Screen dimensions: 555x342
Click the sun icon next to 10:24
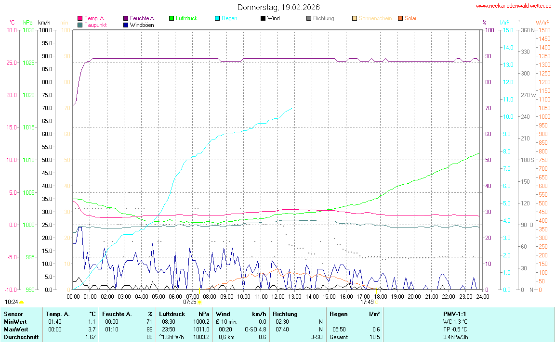pyautogui.click(x=22, y=302)
